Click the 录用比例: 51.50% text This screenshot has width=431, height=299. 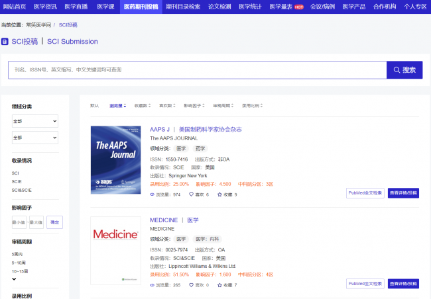[x=169, y=275]
